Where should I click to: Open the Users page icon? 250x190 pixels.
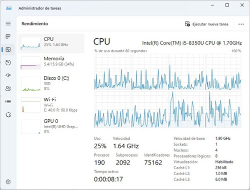click(8, 88)
